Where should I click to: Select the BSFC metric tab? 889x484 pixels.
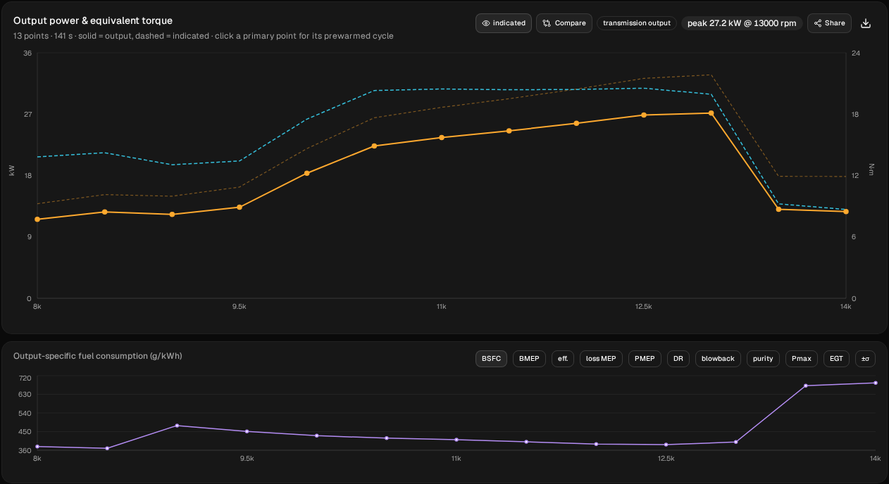pos(491,359)
